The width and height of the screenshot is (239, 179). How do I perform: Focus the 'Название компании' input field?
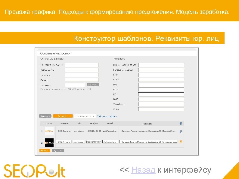click(82, 65)
